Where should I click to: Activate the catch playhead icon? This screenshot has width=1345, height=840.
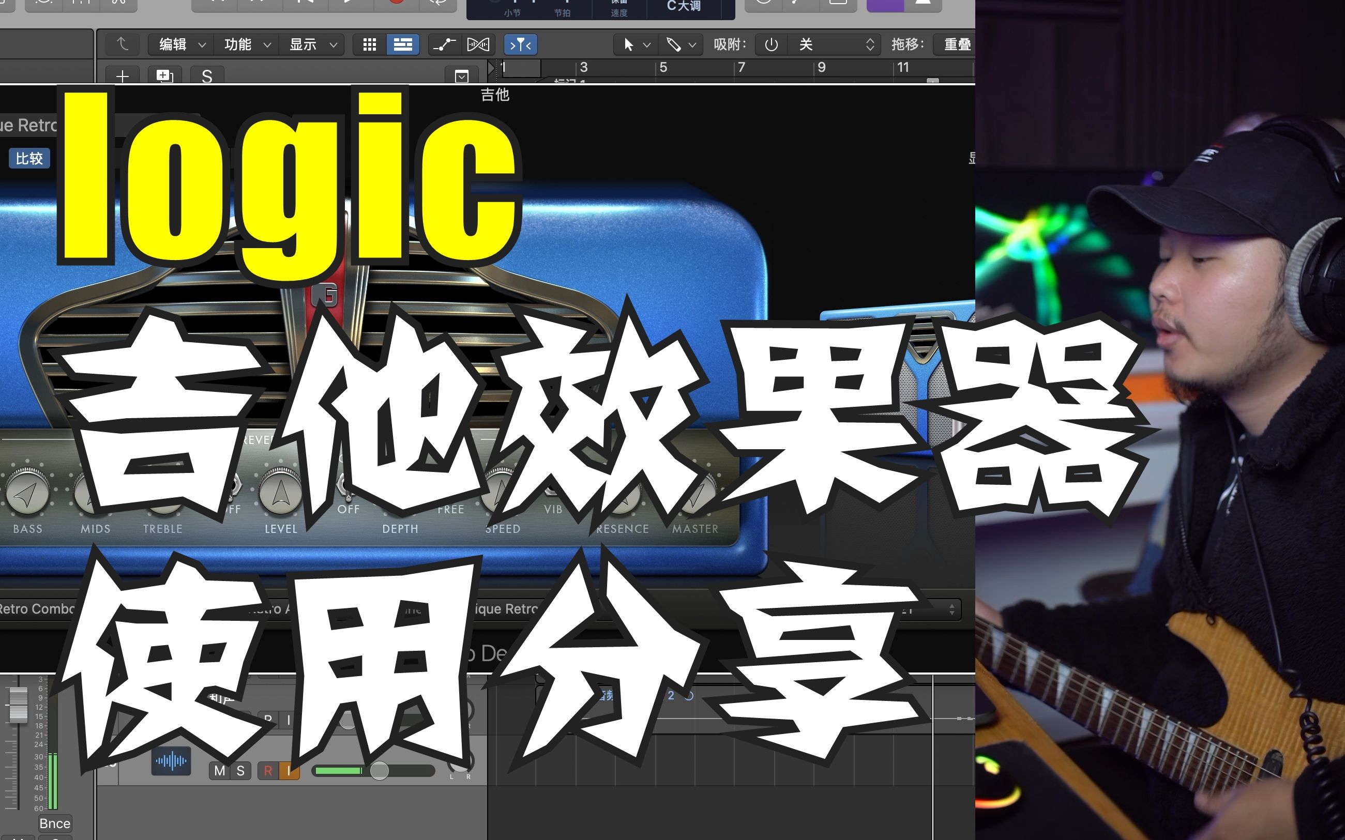click(520, 44)
